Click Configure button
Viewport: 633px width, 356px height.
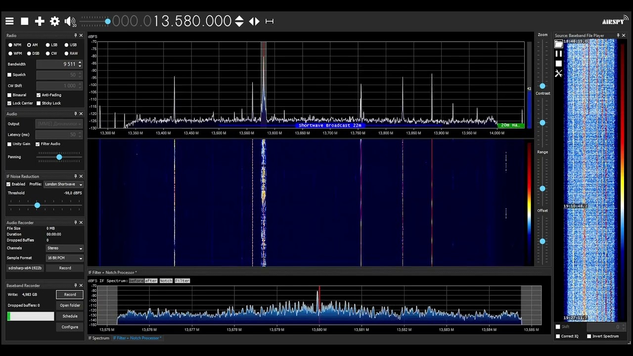(x=70, y=327)
